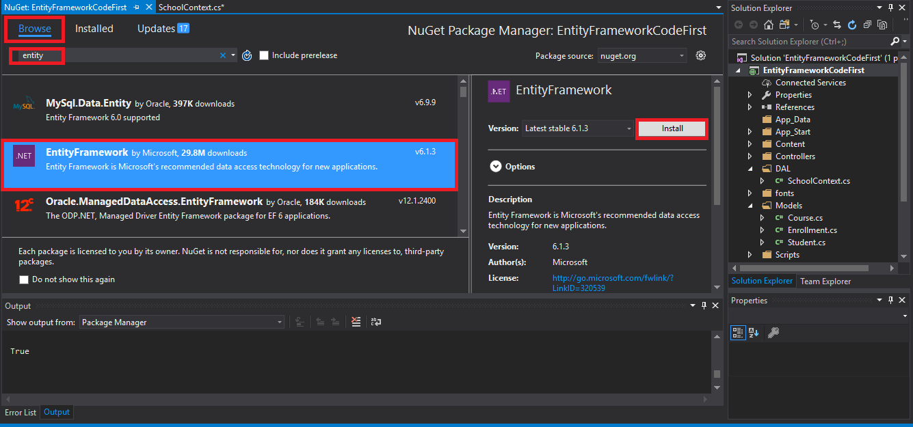Expand Student.cs node
Screen dimensions: 913x427
pyautogui.click(x=763, y=243)
